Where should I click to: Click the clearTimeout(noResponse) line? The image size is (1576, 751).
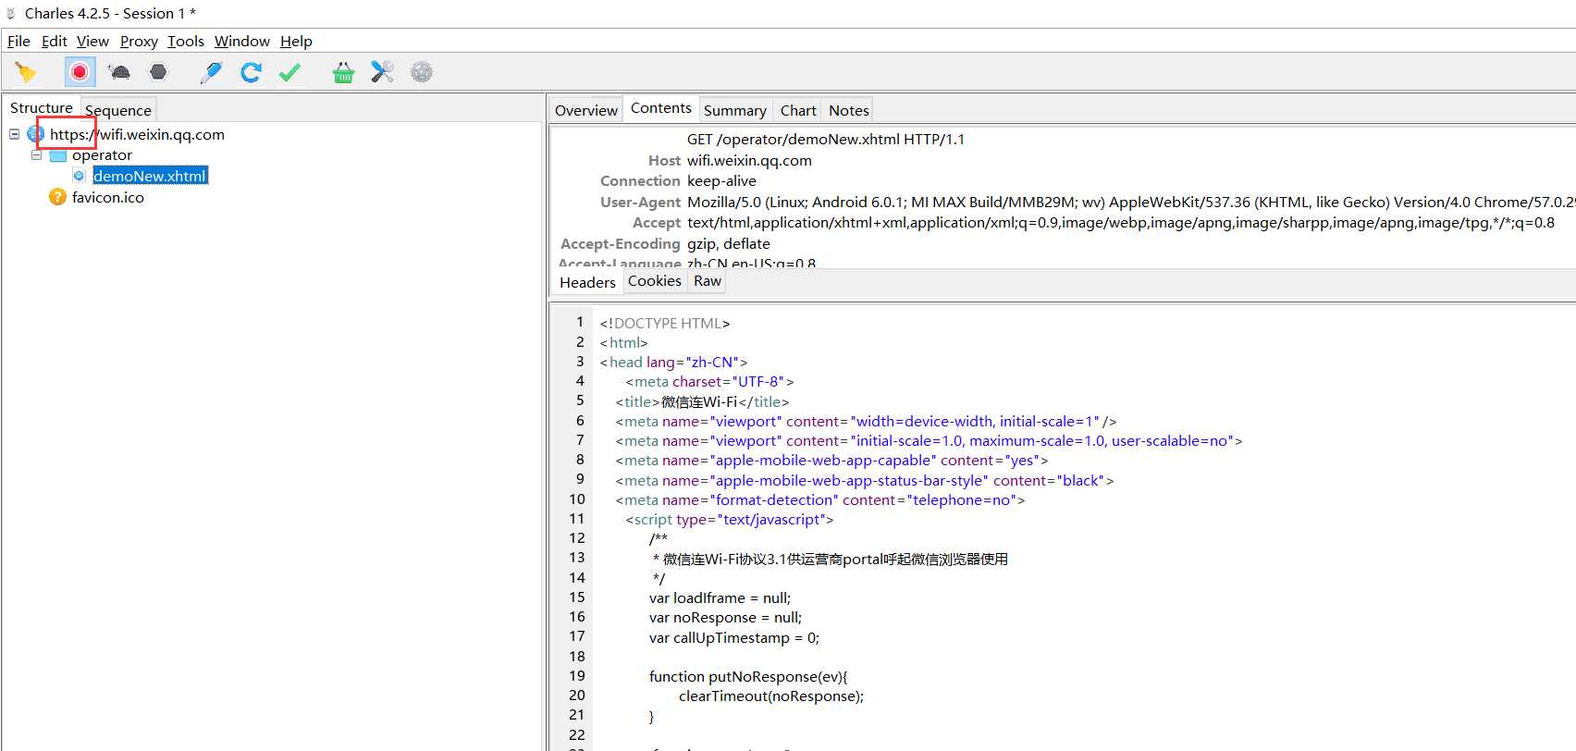771,696
